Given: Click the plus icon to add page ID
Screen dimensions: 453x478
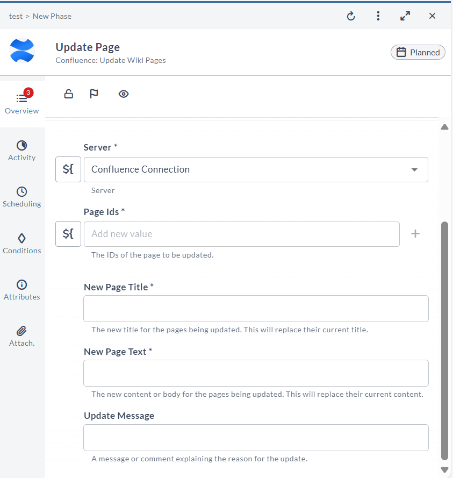Looking at the screenshot, I should click(x=415, y=234).
